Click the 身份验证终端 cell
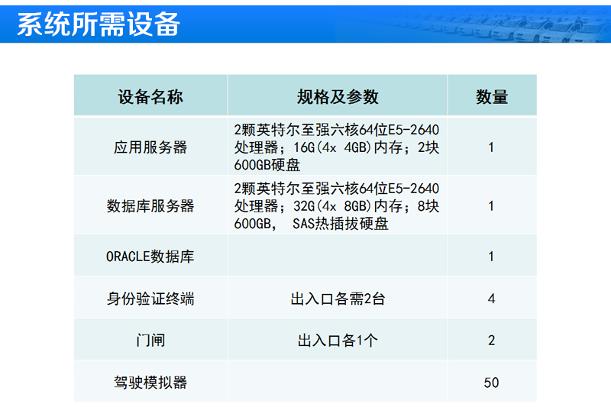 pyautogui.click(x=150, y=299)
